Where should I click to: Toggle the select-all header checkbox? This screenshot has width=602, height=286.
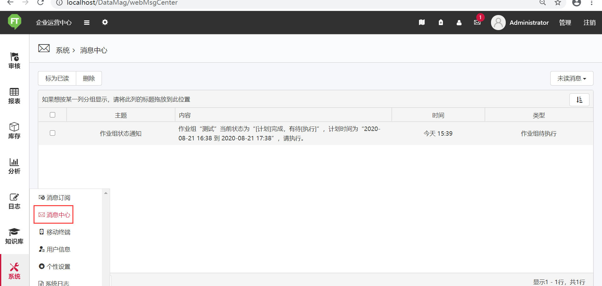pyautogui.click(x=52, y=115)
